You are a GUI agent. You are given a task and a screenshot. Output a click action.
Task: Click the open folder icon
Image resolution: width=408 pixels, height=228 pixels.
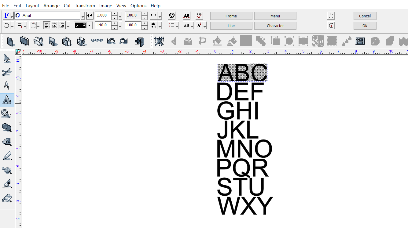pyautogui.click(x=38, y=41)
